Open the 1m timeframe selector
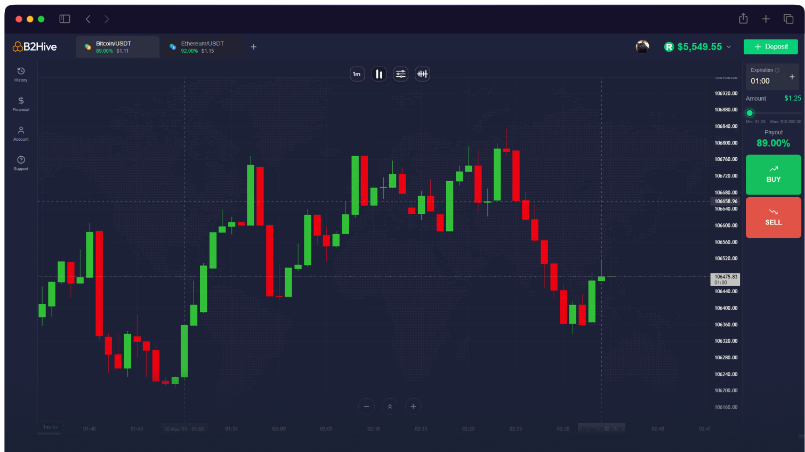Viewport: 805px width, 452px height. (x=357, y=74)
